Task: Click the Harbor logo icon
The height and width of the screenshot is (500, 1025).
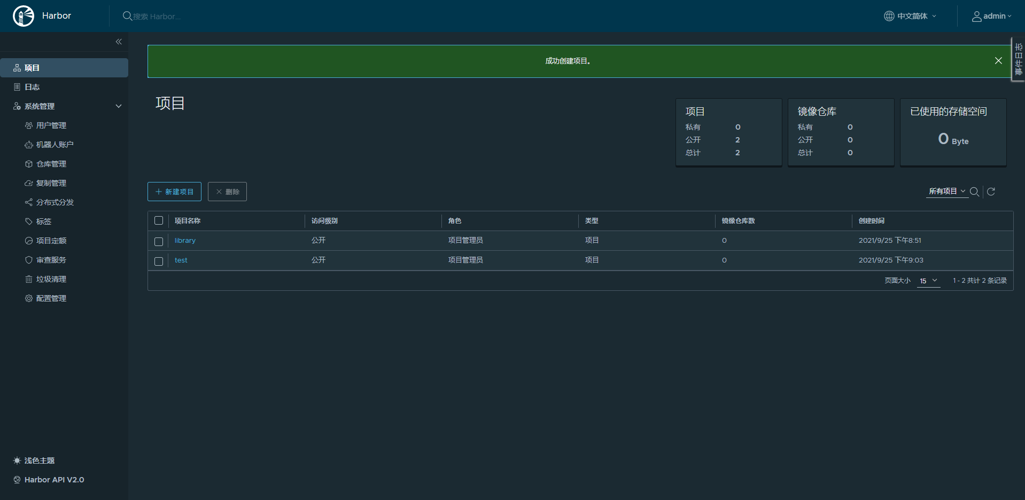Action: [x=24, y=16]
